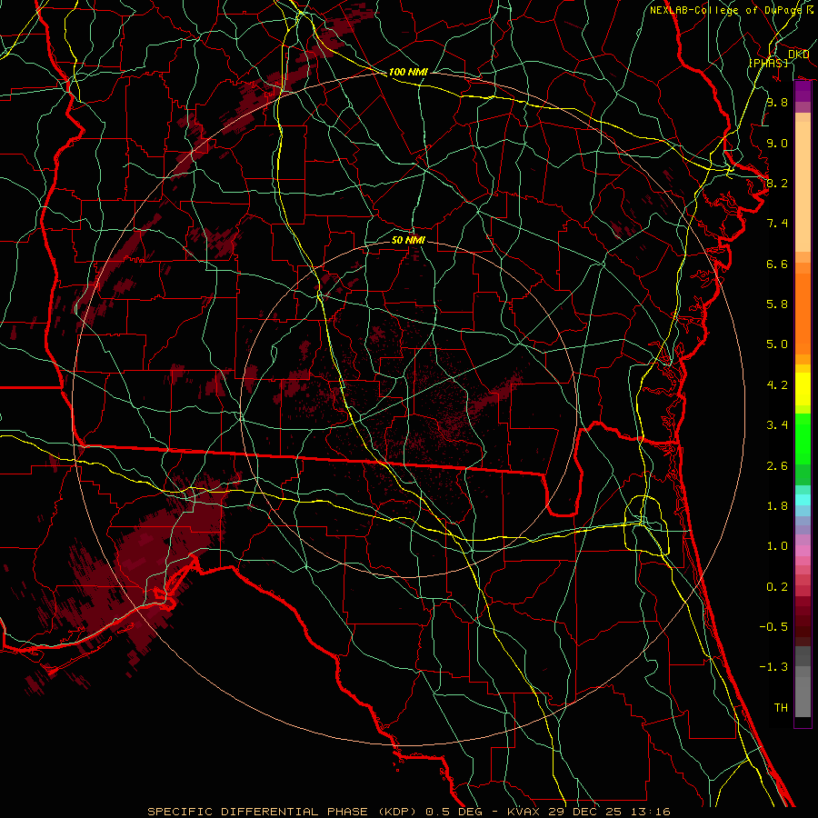Click the 9.8 value on the legend

click(x=776, y=103)
